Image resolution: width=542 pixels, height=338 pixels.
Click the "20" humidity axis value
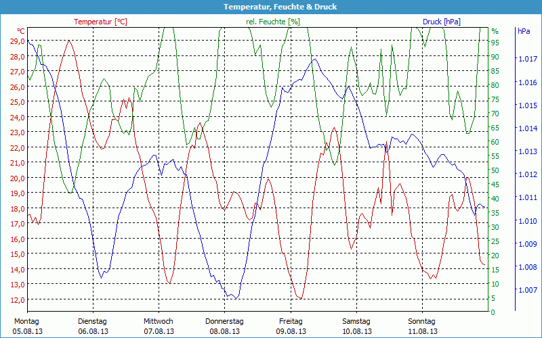point(495,256)
